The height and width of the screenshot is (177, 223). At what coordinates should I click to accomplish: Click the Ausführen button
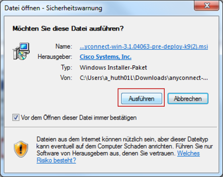pos(142,99)
